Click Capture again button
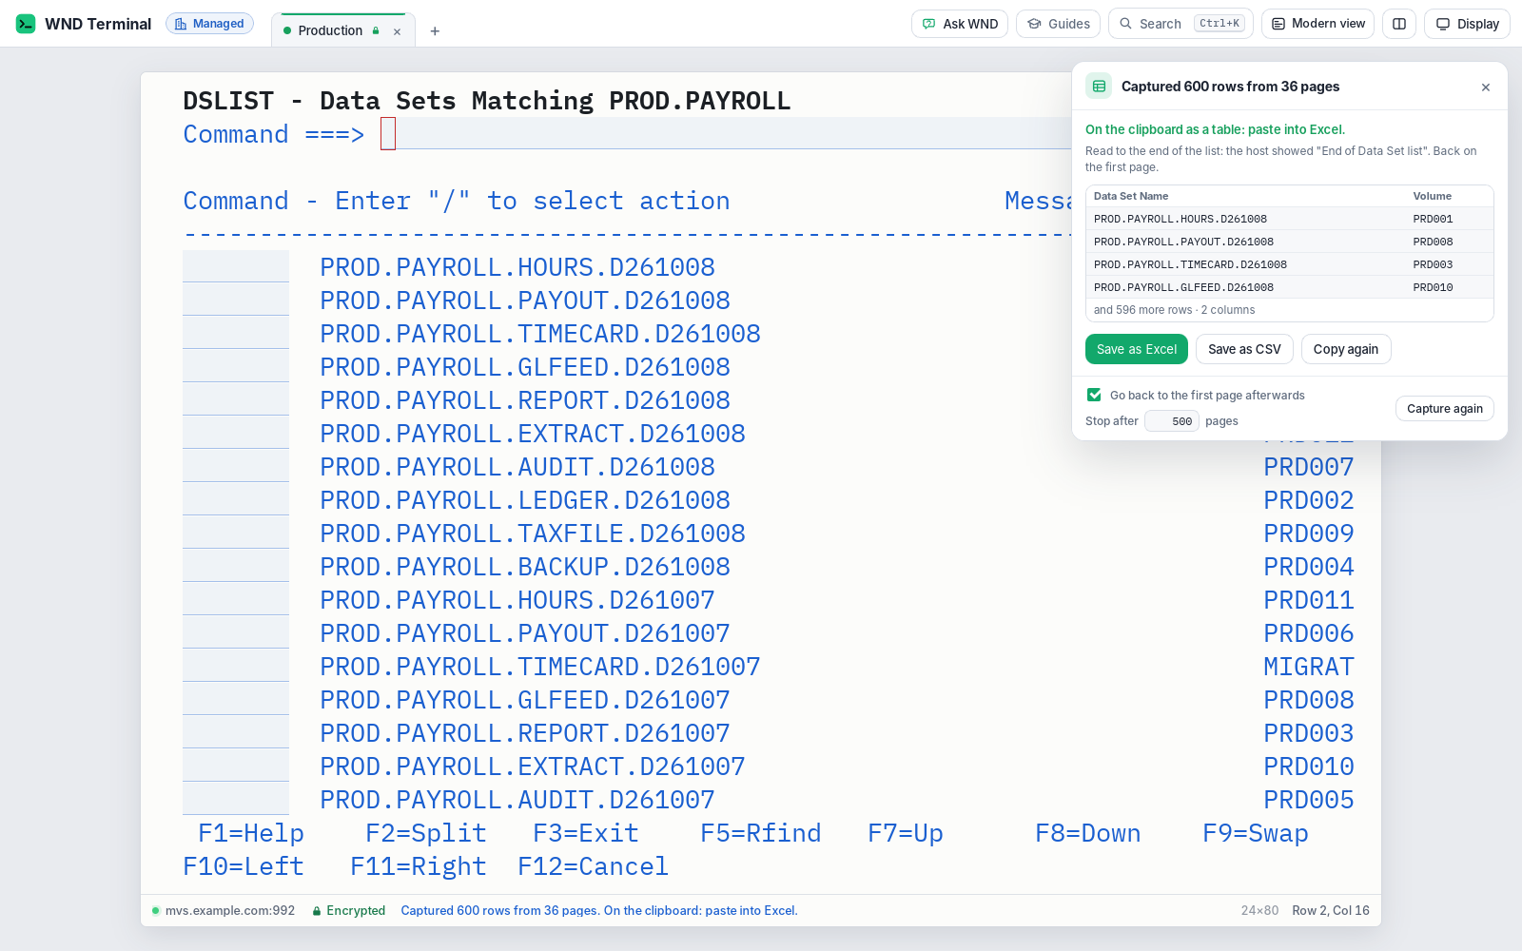 point(1445,409)
